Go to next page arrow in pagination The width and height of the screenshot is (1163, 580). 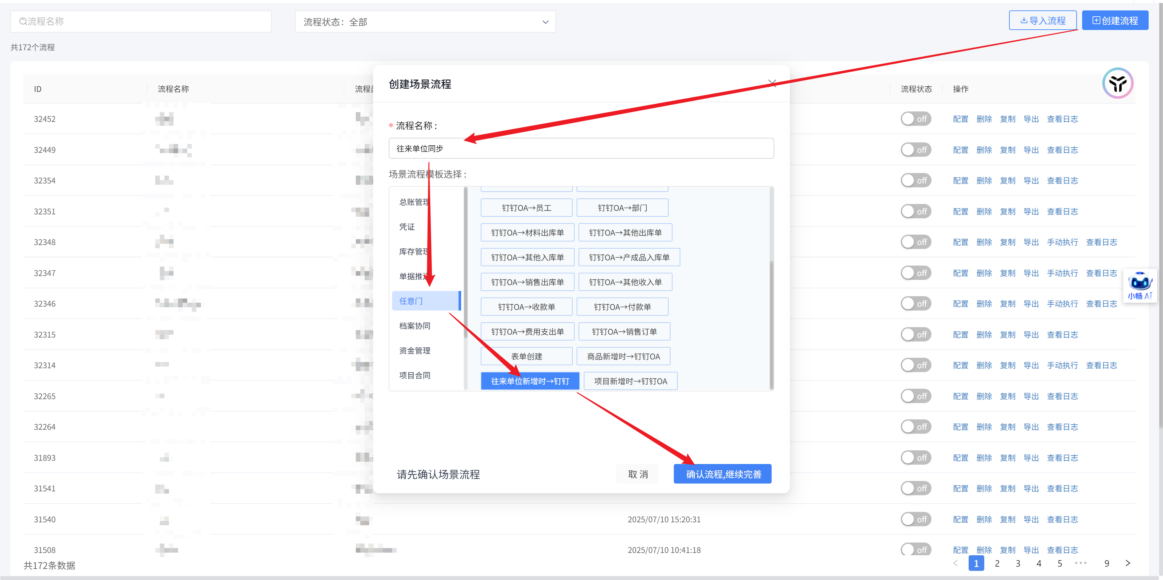coord(1128,563)
